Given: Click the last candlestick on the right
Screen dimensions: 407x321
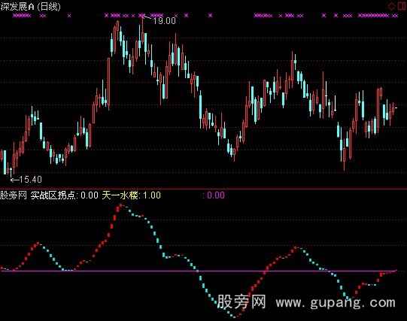Looking at the screenshot, I should click(x=396, y=108).
